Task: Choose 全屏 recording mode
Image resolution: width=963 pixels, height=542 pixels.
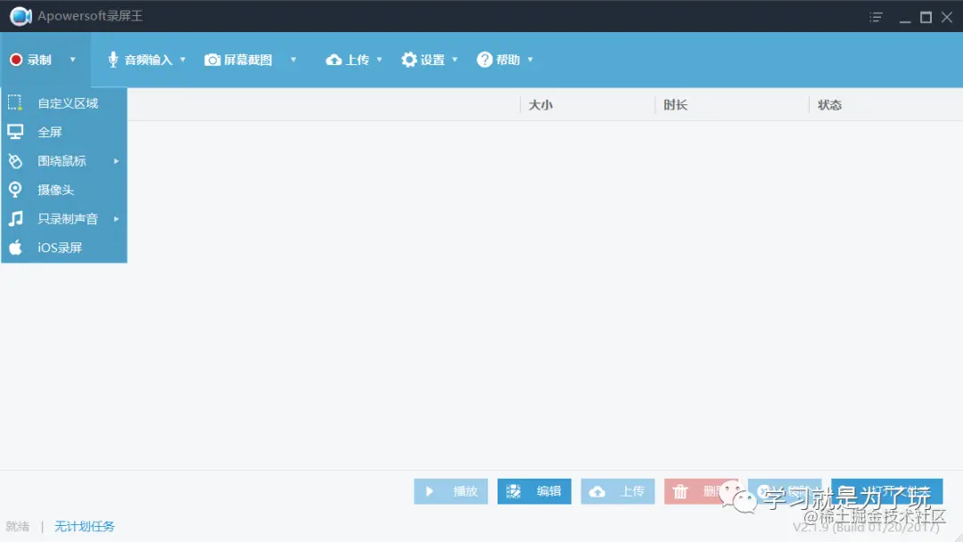Action: (x=64, y=132)
